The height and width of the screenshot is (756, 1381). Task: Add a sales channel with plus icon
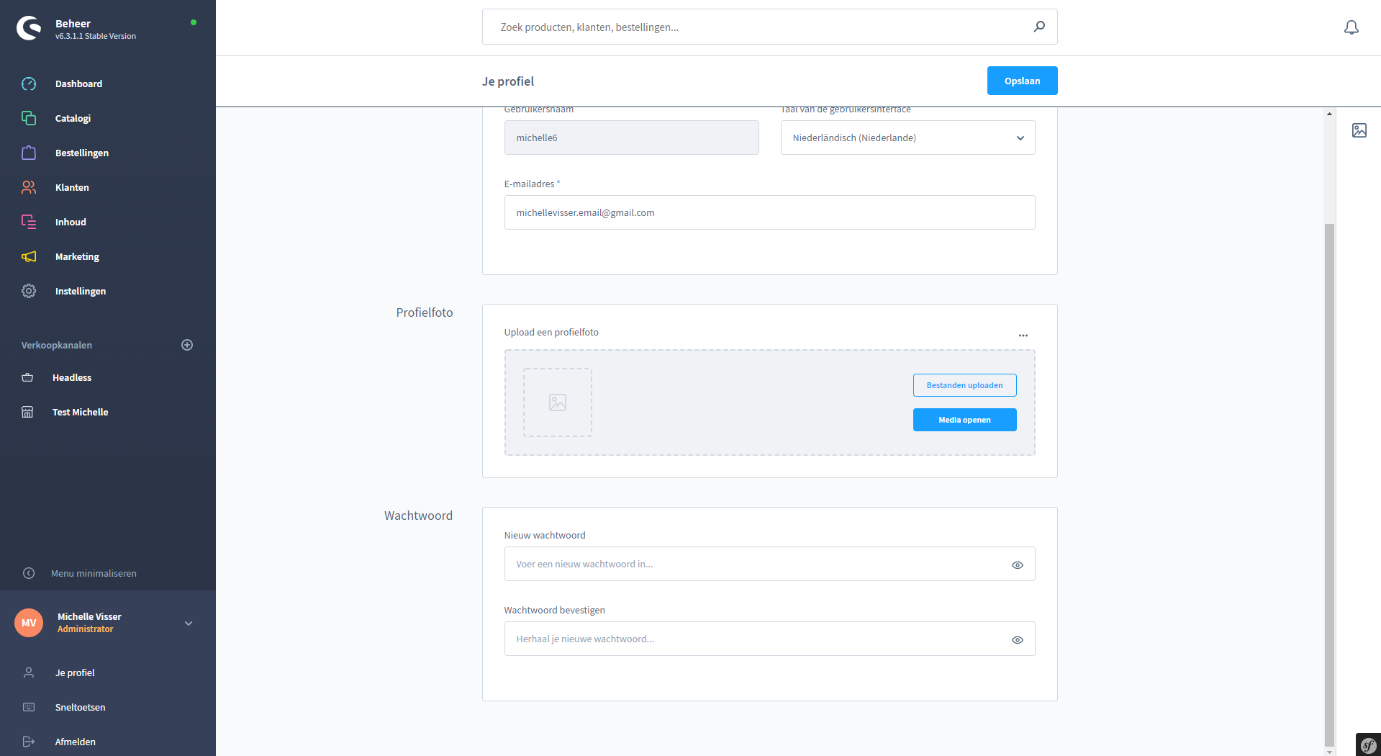click(187, 345)
